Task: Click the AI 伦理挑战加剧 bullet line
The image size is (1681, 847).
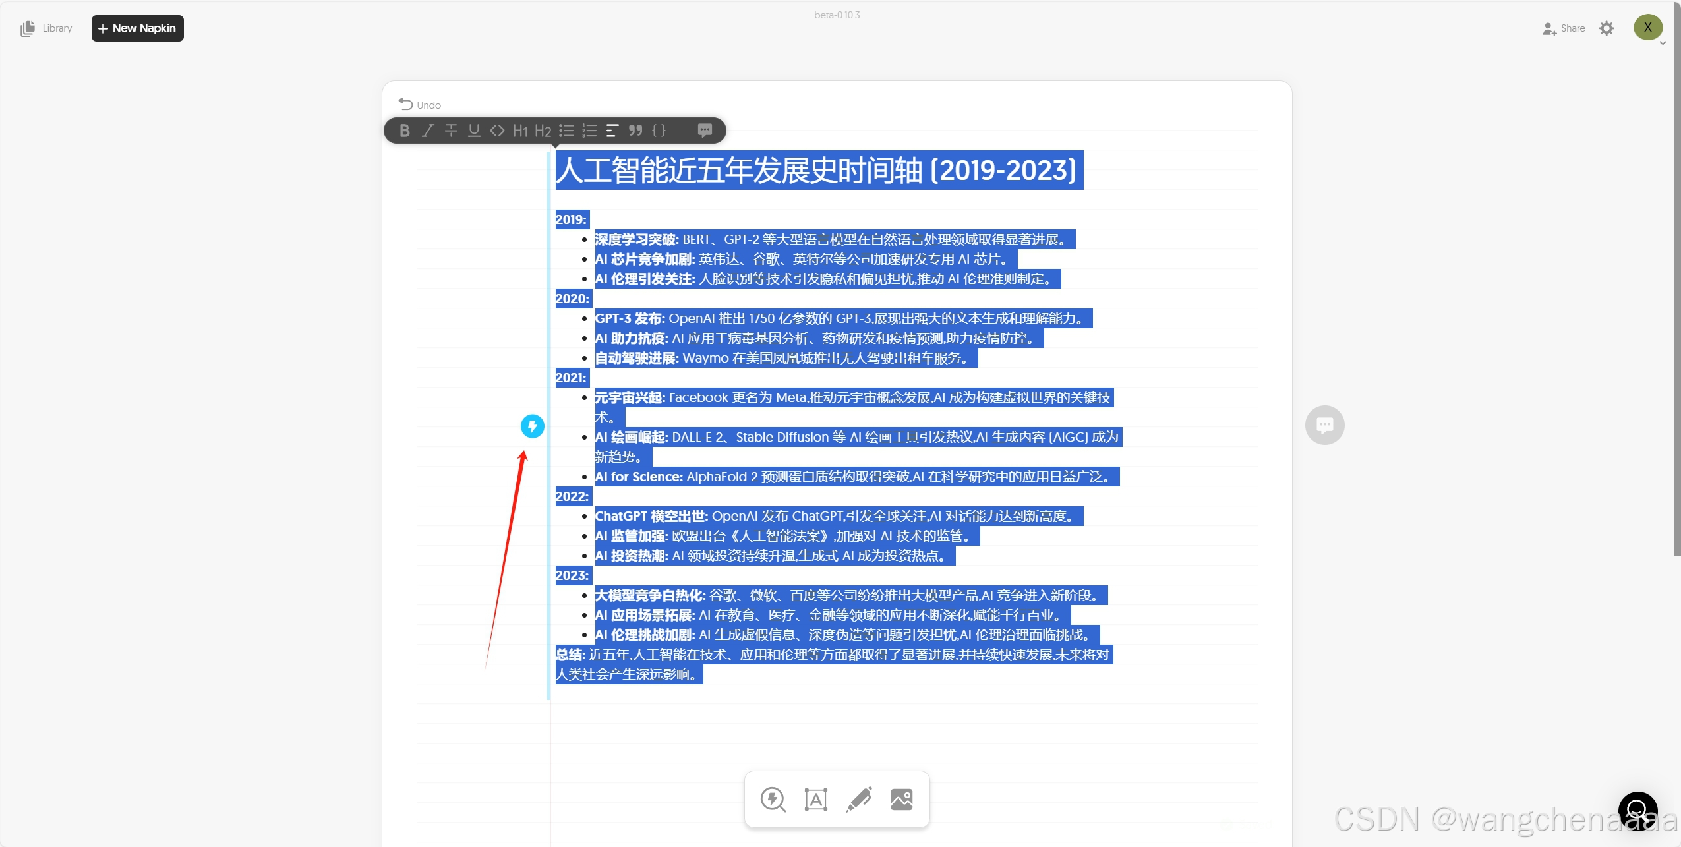Action: (847, 635)
